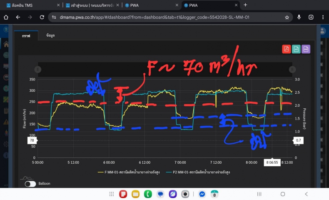The height and width of the screenshot is (200, 329).
Task: Bookmark this page with star icon
Action: 287,17
